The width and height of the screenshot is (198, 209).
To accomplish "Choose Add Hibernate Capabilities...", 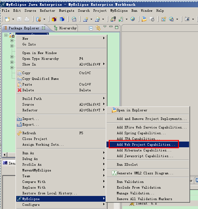I will [x=148, y=150].
